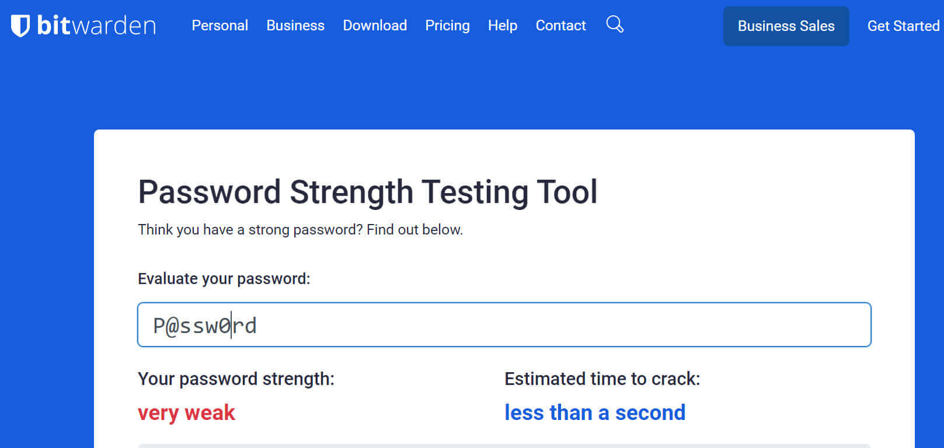Screen dimensions: 944x448
Task: Open the Personal menu
Action: 220,26
